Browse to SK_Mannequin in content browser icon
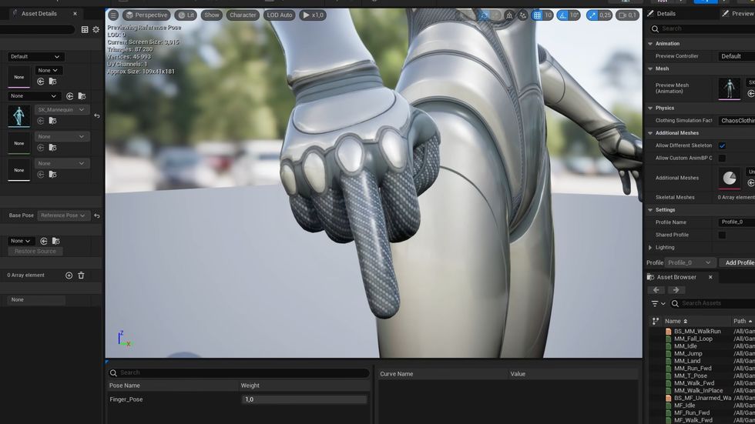The width and height of the screenshot is (755, 424). [x=52, y=121]
